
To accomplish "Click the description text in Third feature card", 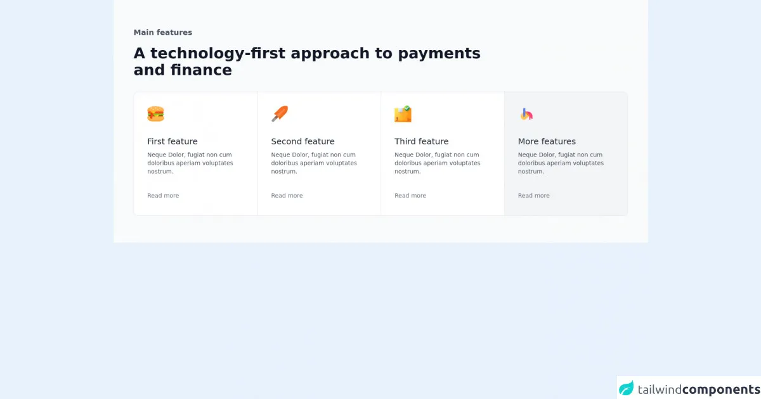I will coord(438,163).
